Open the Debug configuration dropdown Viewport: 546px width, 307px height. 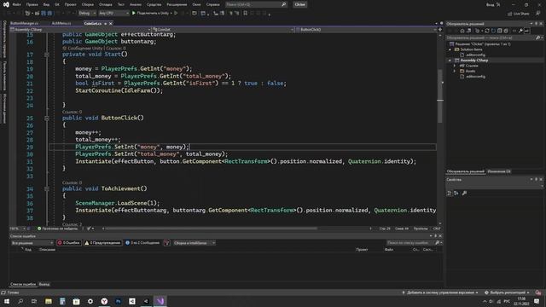87,14
